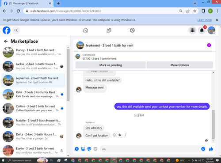221x163 pixels.
Task: Click chat scrollbar up arrow
Action: (213, 73)
